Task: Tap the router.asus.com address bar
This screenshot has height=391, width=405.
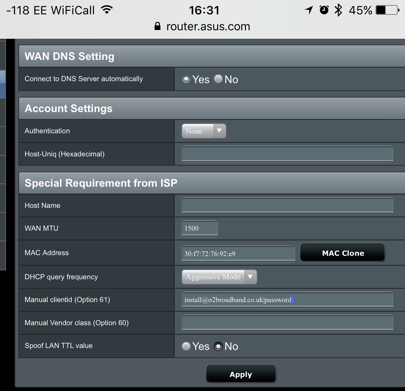Action: pos(208,26)
